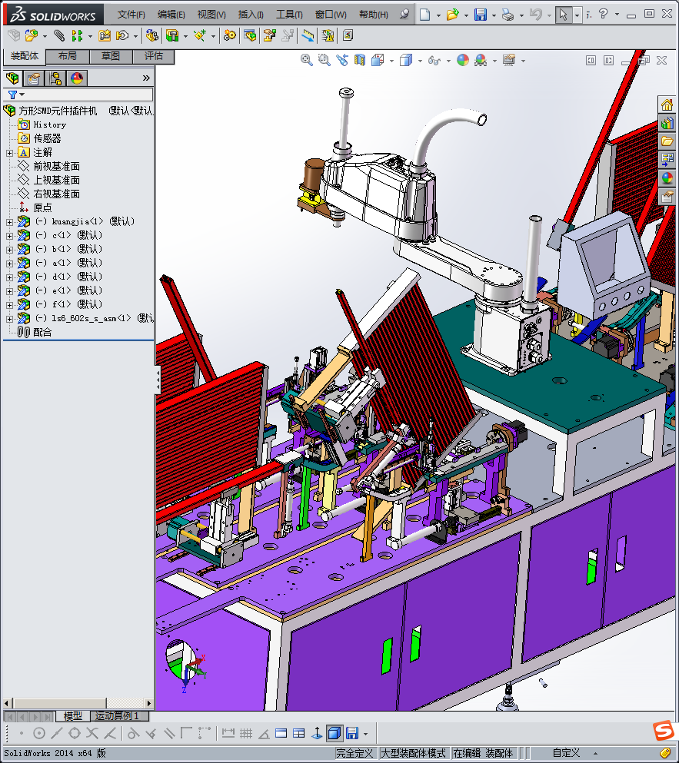Click the Linear Component Pattern icon
The width and height of the screenshot is (679, 763).
click(77, 35)
